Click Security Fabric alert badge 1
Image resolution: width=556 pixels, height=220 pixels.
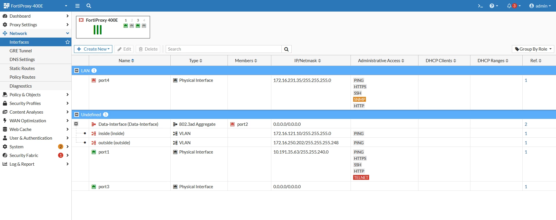point(61,155)
